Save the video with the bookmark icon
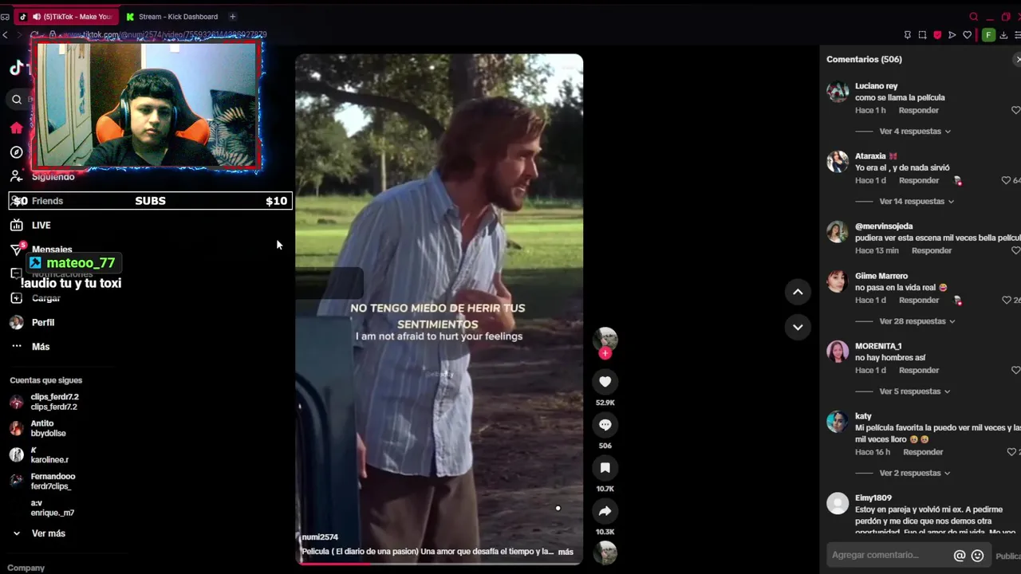 pyautogui.click(x=605, y=468)
